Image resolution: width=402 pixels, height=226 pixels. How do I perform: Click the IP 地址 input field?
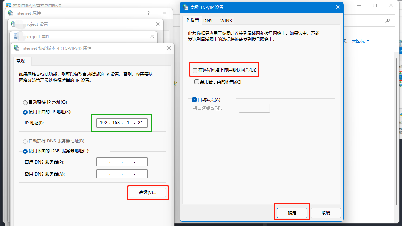(122, 123)
